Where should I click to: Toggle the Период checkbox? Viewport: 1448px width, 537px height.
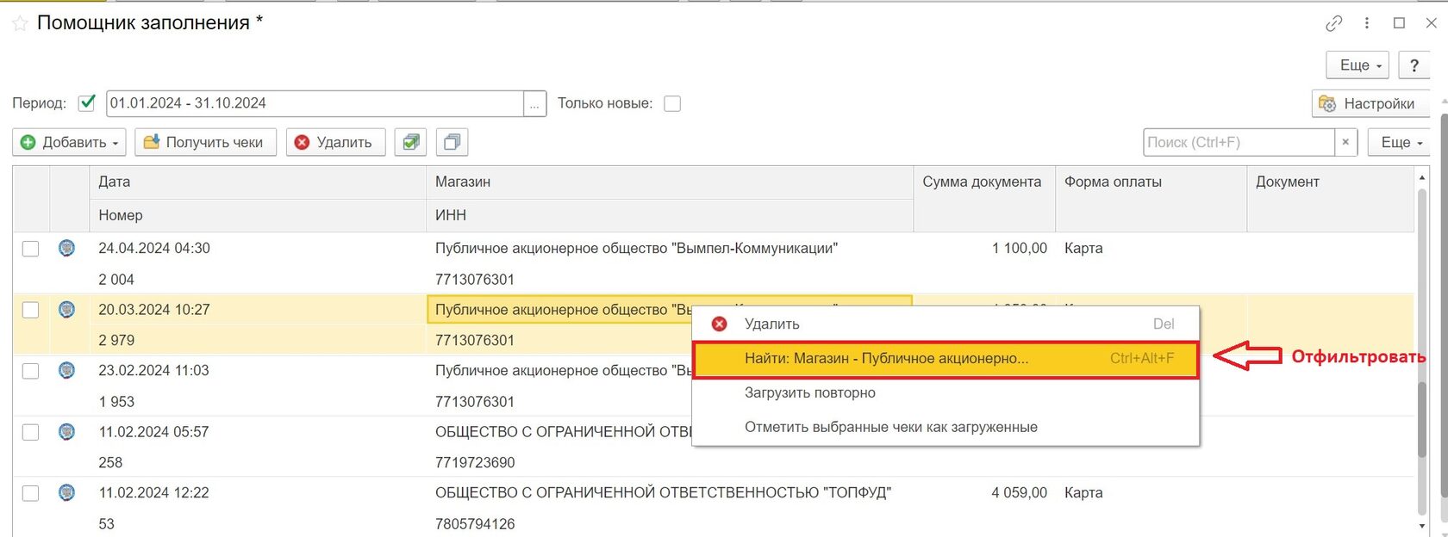[x=86, y=103]
